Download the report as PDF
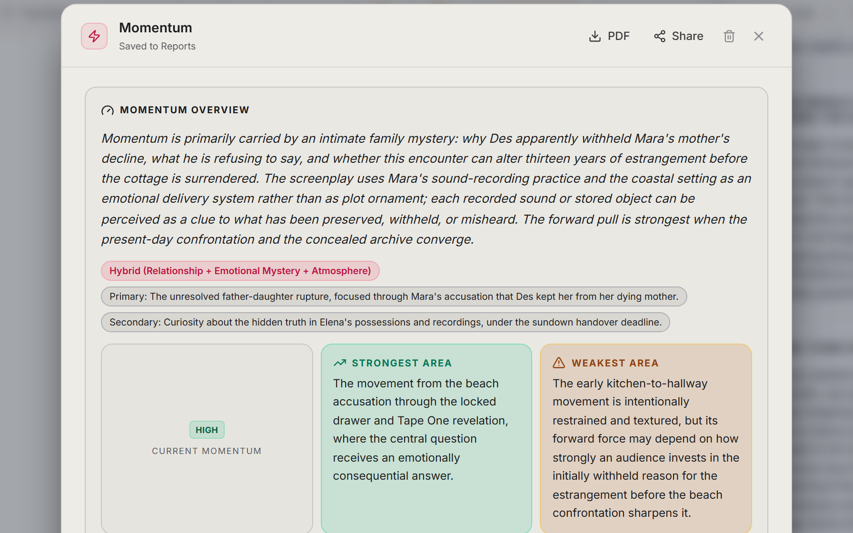853x533 pixels. 609,36
